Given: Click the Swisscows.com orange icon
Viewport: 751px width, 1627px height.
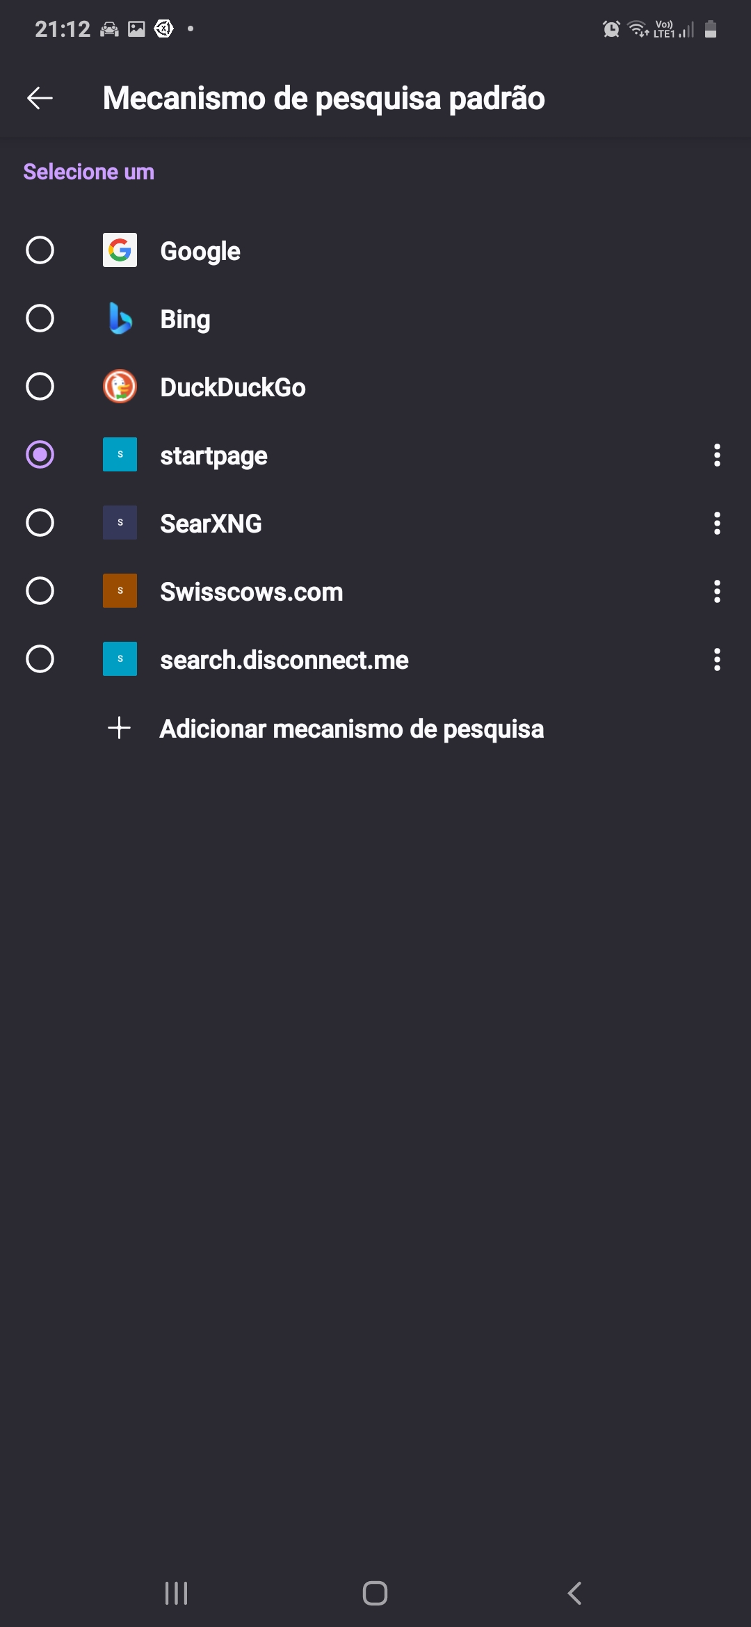Looking at the screenshot, I should click(120, 591).
